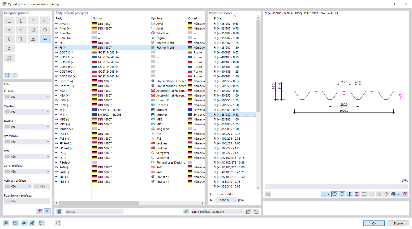
Task: Open the Oblast filter dropdown
Action: pyautogui.click(x=27, y=97)
